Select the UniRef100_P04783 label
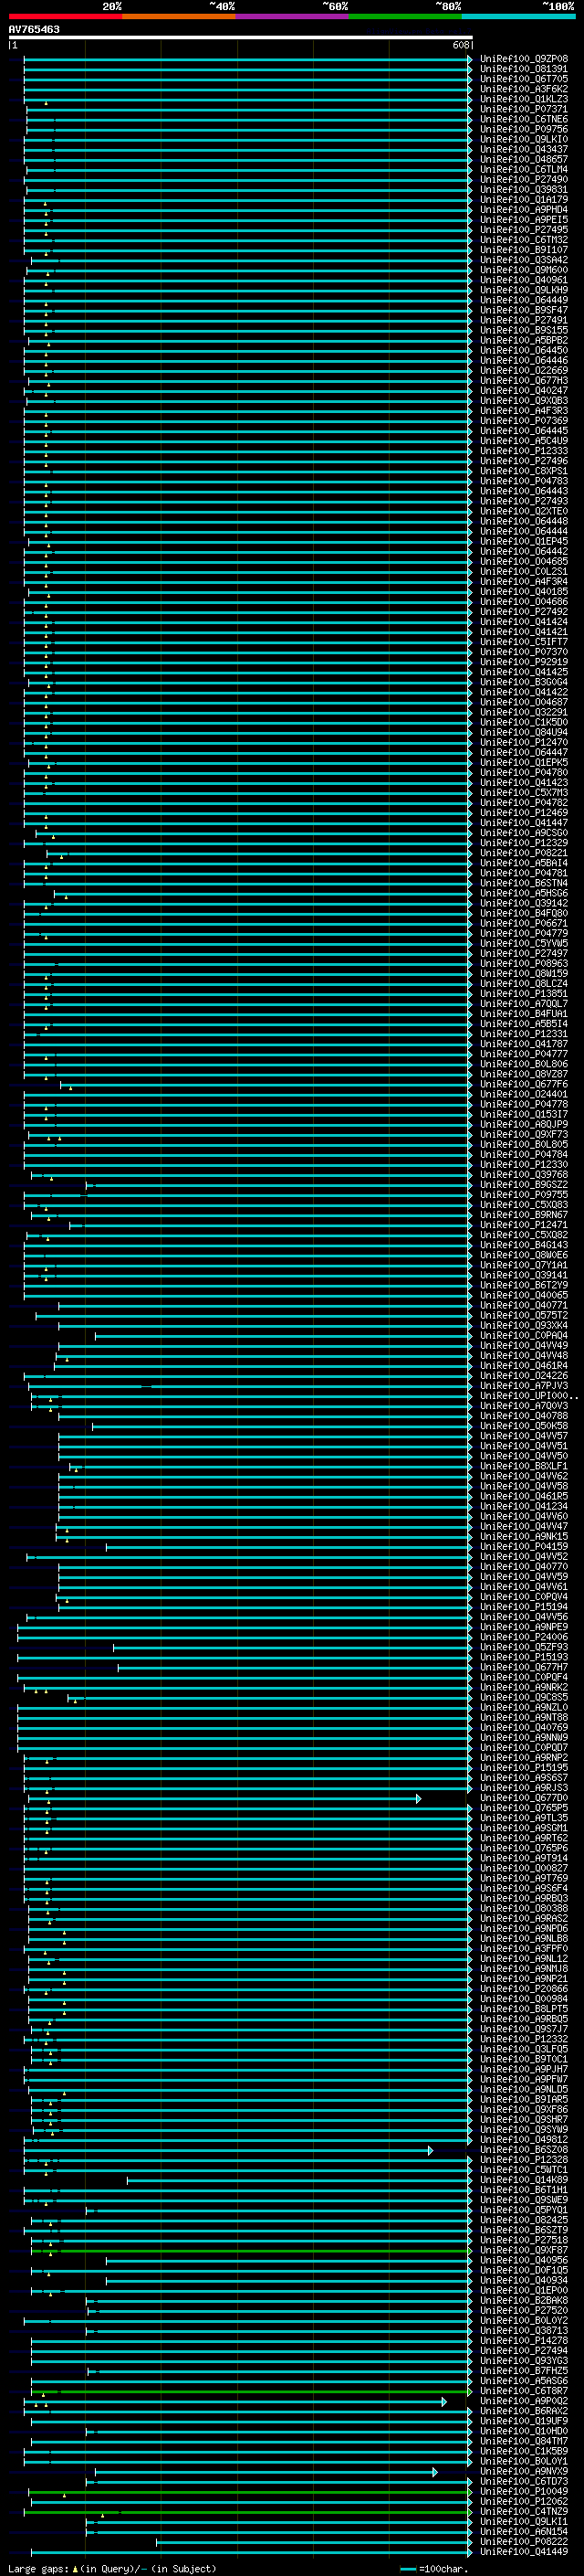 pyautogui.click(x=523, y=481)
